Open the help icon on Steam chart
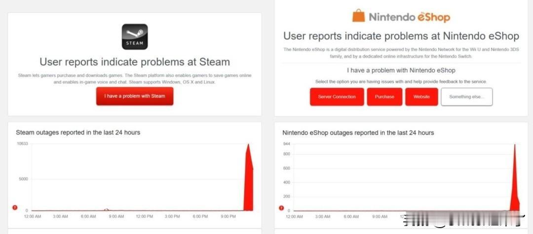Image resolution: width=533 pixels, height=234 pixels. pyautogui.click(x=15, y=207)
